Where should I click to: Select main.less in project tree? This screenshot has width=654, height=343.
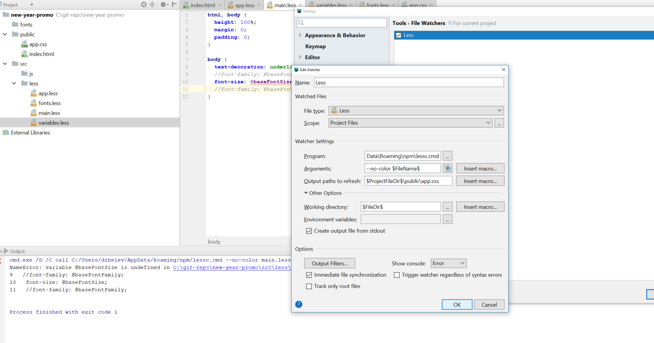click(x=49, y=113)
